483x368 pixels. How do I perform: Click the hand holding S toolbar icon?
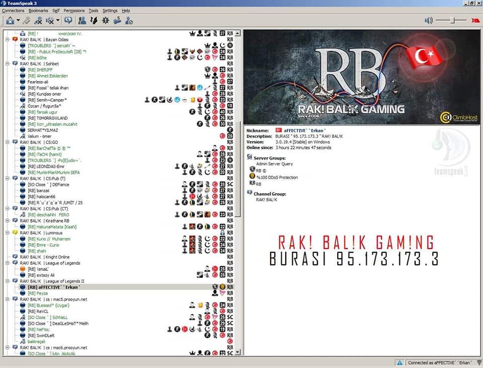pos(117,21)
